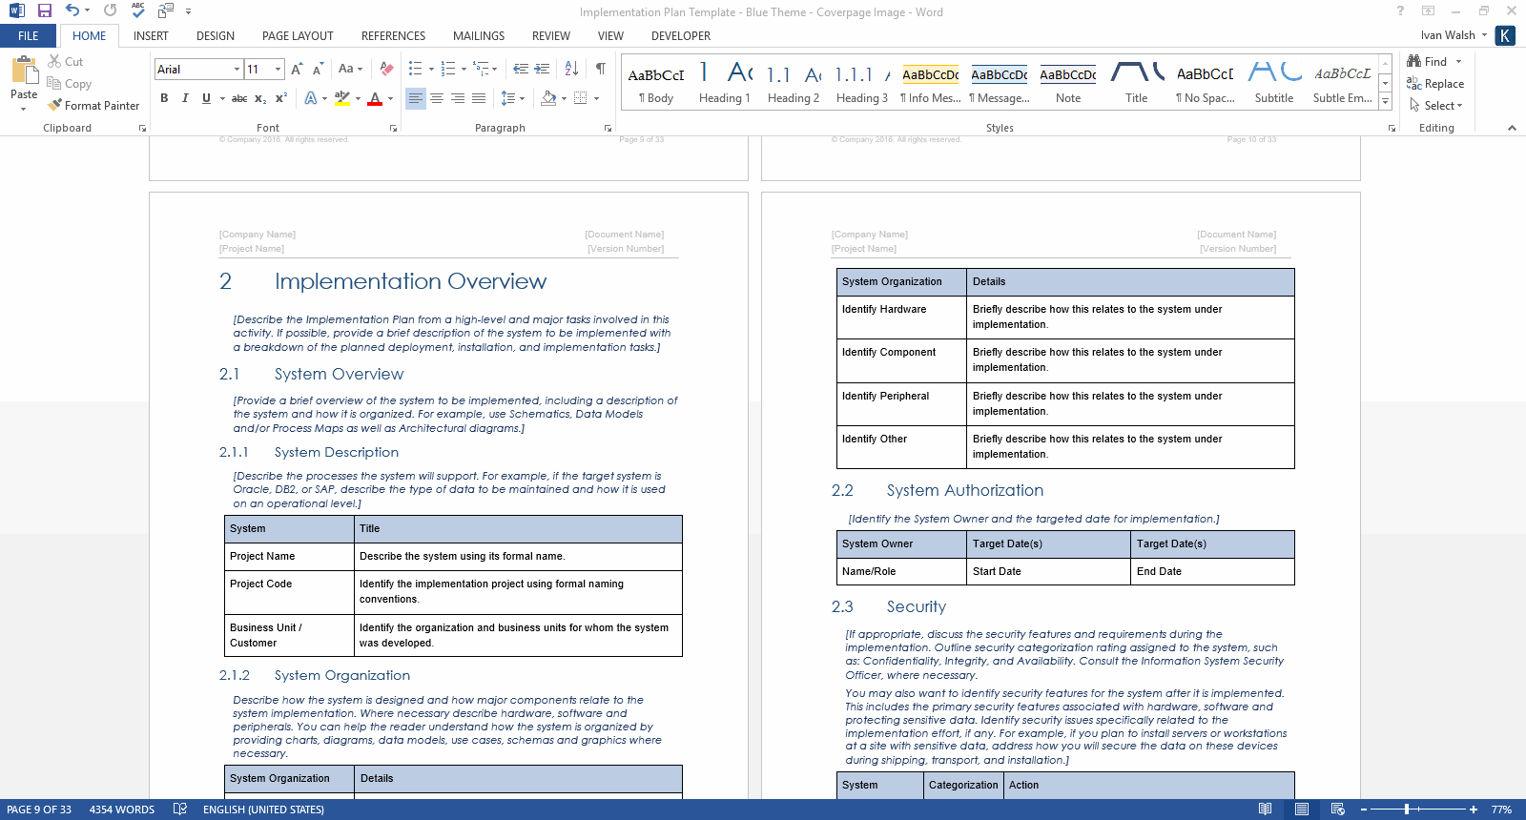Screen dimensions: 1526x820
Task: Open the Change Case Aa dropdown
Action: pos(350,70)
